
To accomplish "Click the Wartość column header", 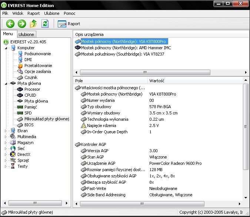I will [x=195, y=81].
